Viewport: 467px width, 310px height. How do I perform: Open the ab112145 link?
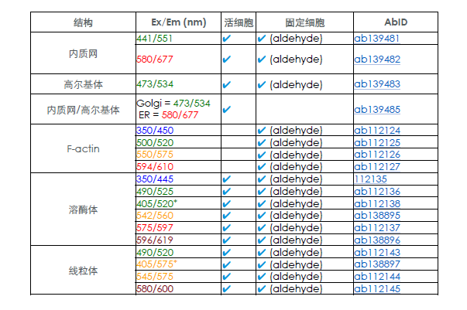(376, 289)
